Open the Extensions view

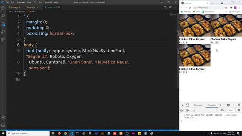(x=3, y=40)
